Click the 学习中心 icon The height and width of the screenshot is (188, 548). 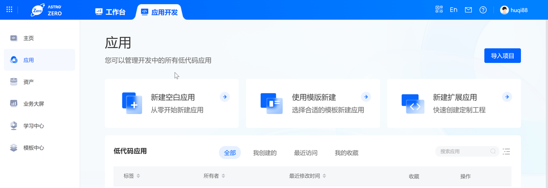(14, 126)
